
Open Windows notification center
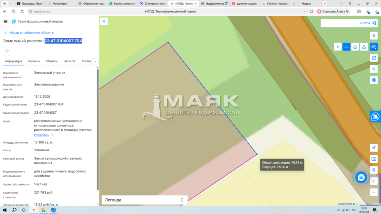(x=375, y=210)
